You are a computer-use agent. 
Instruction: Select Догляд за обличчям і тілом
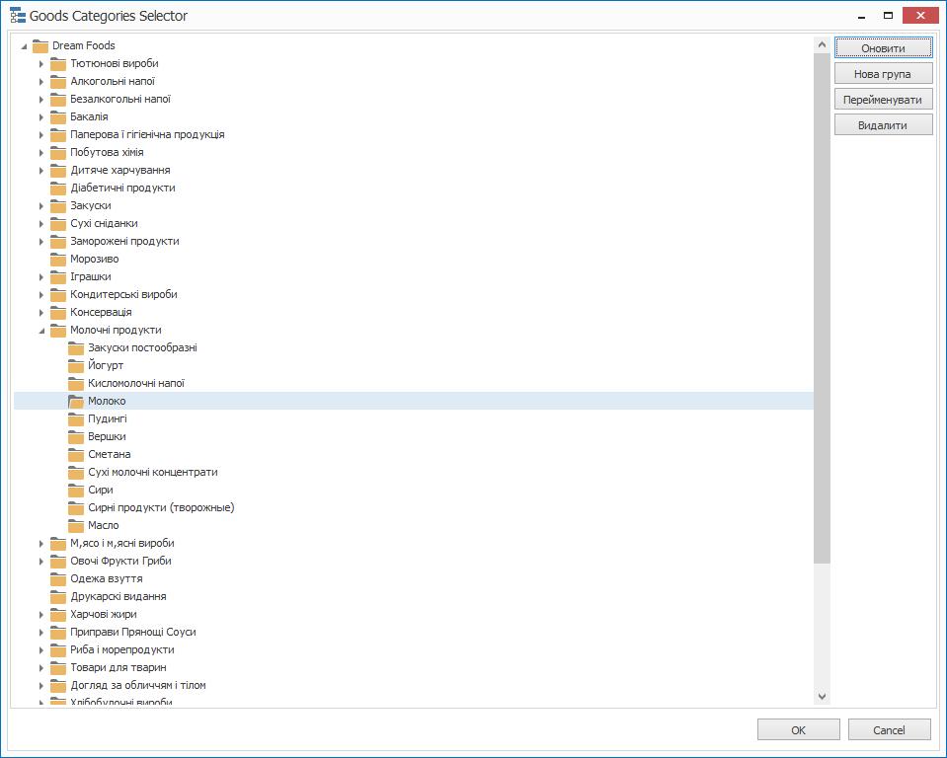point(137,686)
